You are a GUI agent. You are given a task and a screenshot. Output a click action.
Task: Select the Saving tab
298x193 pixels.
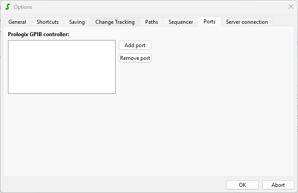(x=77, y=22)
